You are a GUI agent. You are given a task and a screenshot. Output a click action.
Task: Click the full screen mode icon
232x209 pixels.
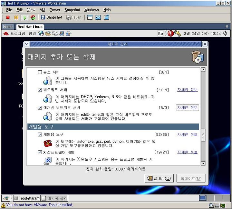[x=98, y=17]
